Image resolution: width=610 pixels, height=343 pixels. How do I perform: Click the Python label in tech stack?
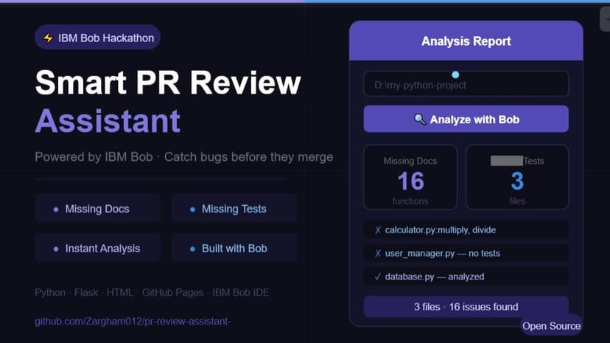(x=50, y=292)
